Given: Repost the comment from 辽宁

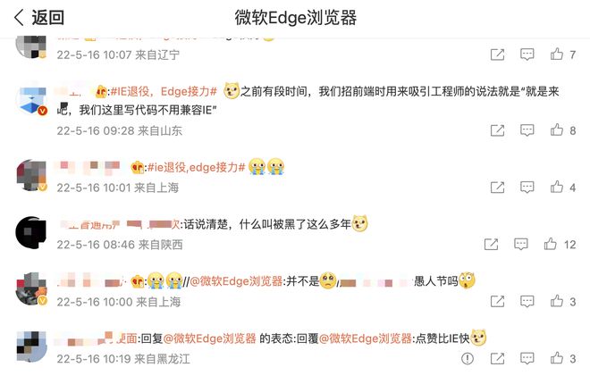Looking at the screenshot, I should click(497, 54).
